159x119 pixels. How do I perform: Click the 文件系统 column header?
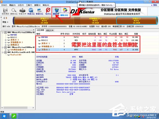[x=76, y=34]
